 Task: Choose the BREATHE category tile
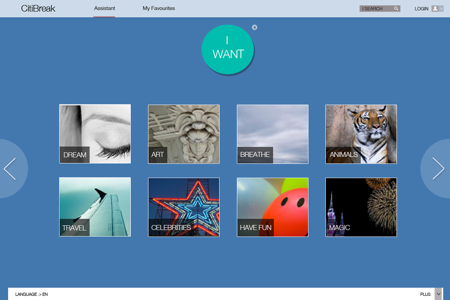tap(273, 134)
